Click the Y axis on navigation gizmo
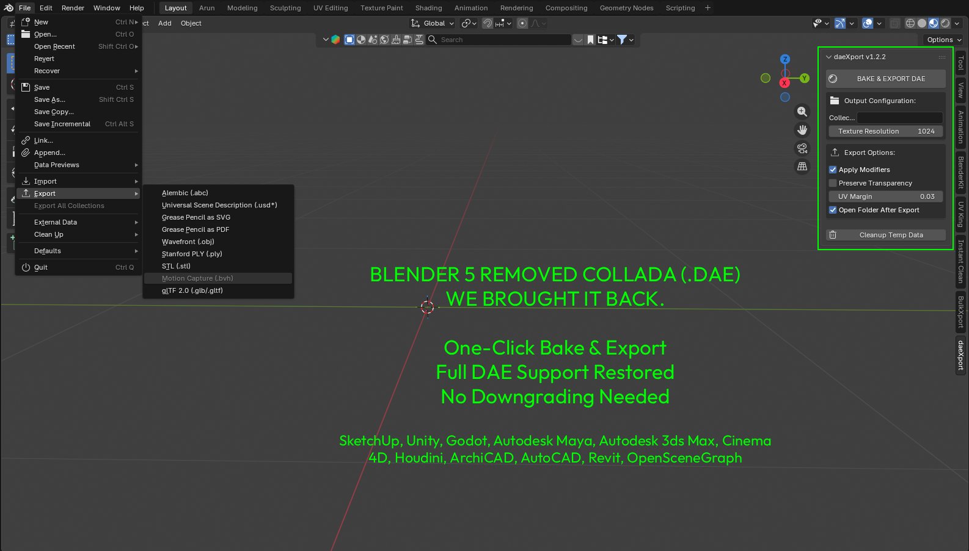Image resolution: width=969 pixels, height=551 pixels. [805, 78]
